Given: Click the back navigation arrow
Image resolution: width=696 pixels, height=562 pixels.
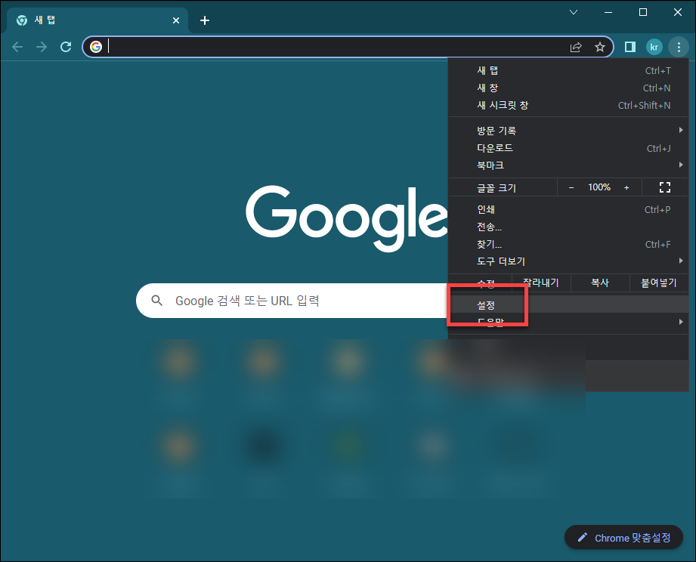Looking at the screenshot, I should (17, 47).
